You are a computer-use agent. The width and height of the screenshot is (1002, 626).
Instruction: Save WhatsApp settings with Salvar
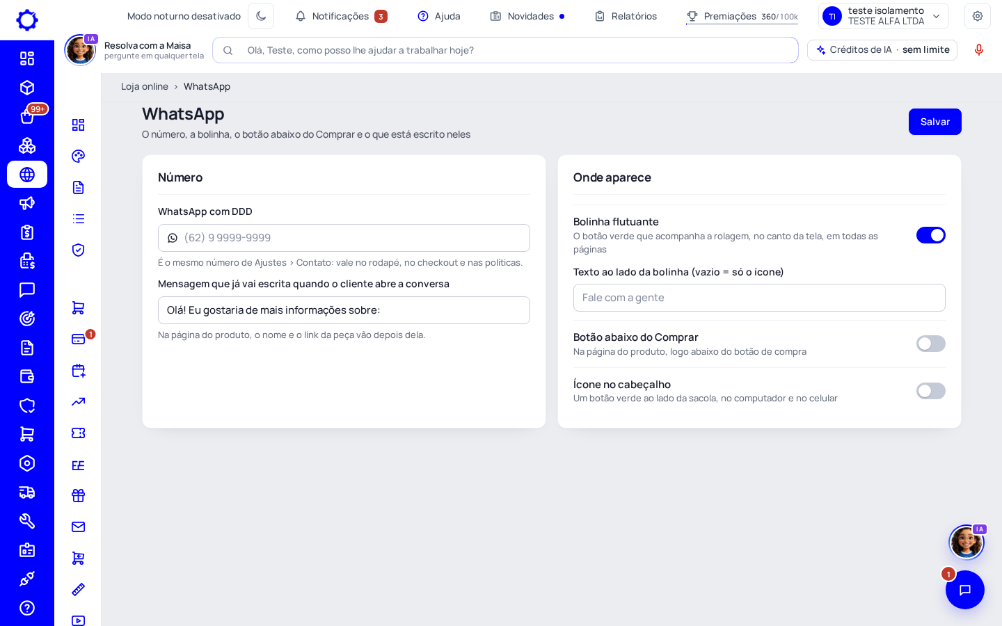tap(935, 122)
